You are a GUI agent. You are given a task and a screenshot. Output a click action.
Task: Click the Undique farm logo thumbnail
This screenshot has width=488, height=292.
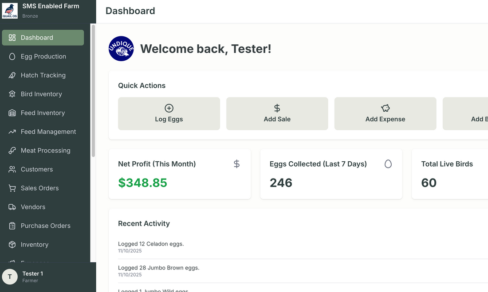tap(121, 49)
